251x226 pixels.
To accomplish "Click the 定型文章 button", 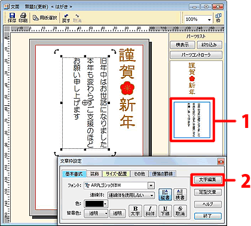I will click(x=207, y=192).
